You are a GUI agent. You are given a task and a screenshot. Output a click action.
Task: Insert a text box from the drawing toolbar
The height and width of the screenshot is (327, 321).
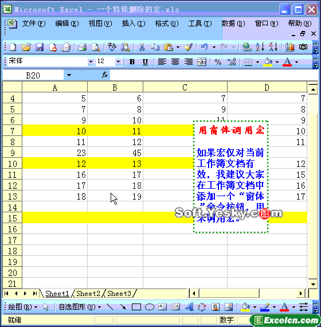163,307
